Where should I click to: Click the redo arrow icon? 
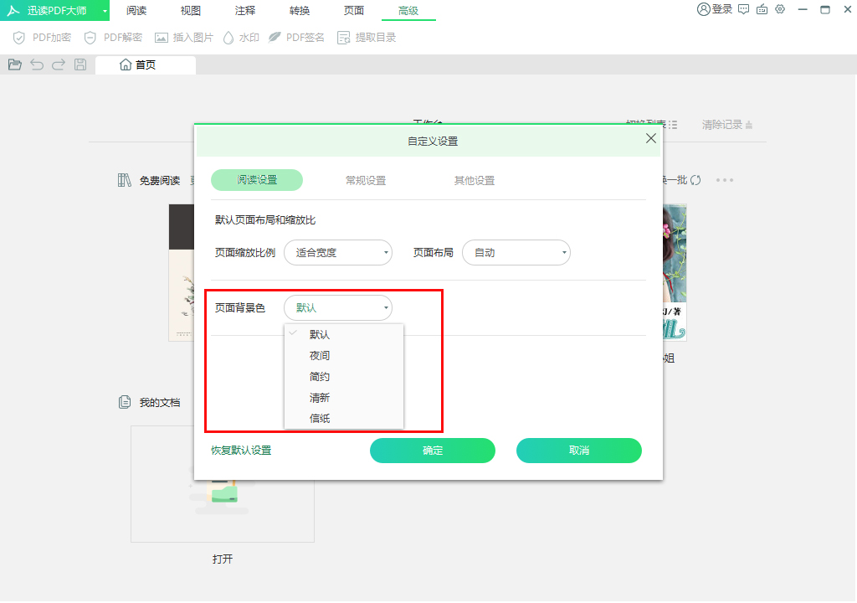click(57, 64)
